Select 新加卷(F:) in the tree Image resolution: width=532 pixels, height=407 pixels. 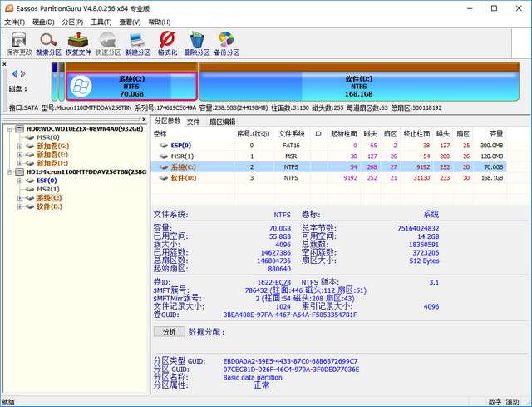[x=52, y=163]
